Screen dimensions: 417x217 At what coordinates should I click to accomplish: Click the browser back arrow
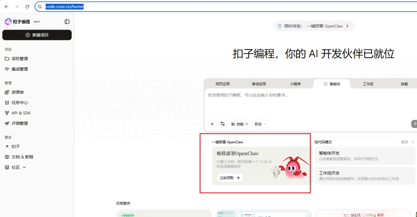pos(7,7)
